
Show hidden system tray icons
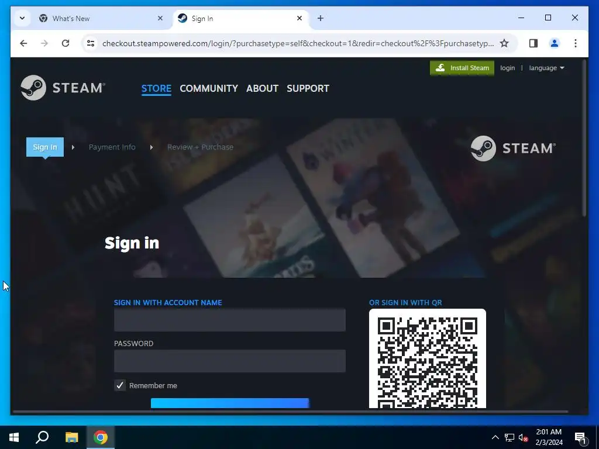495,437
